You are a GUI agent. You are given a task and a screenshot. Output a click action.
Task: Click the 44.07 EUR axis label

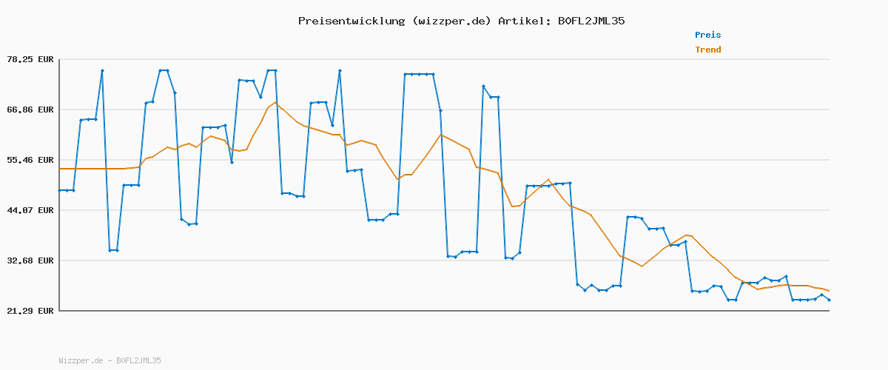point(30,210)
